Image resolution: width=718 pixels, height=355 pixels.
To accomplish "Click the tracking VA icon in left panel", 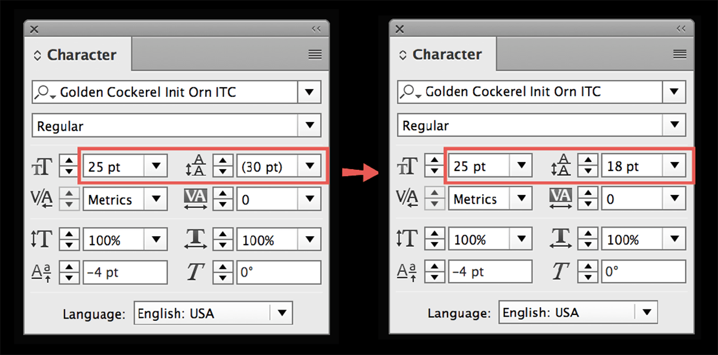I will point(196,199).
